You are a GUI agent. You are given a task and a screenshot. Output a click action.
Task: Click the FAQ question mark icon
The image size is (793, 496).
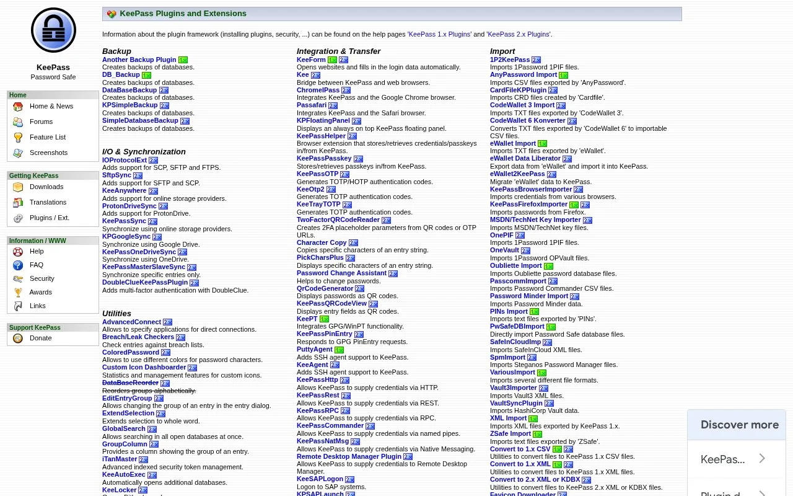point(18,265)
